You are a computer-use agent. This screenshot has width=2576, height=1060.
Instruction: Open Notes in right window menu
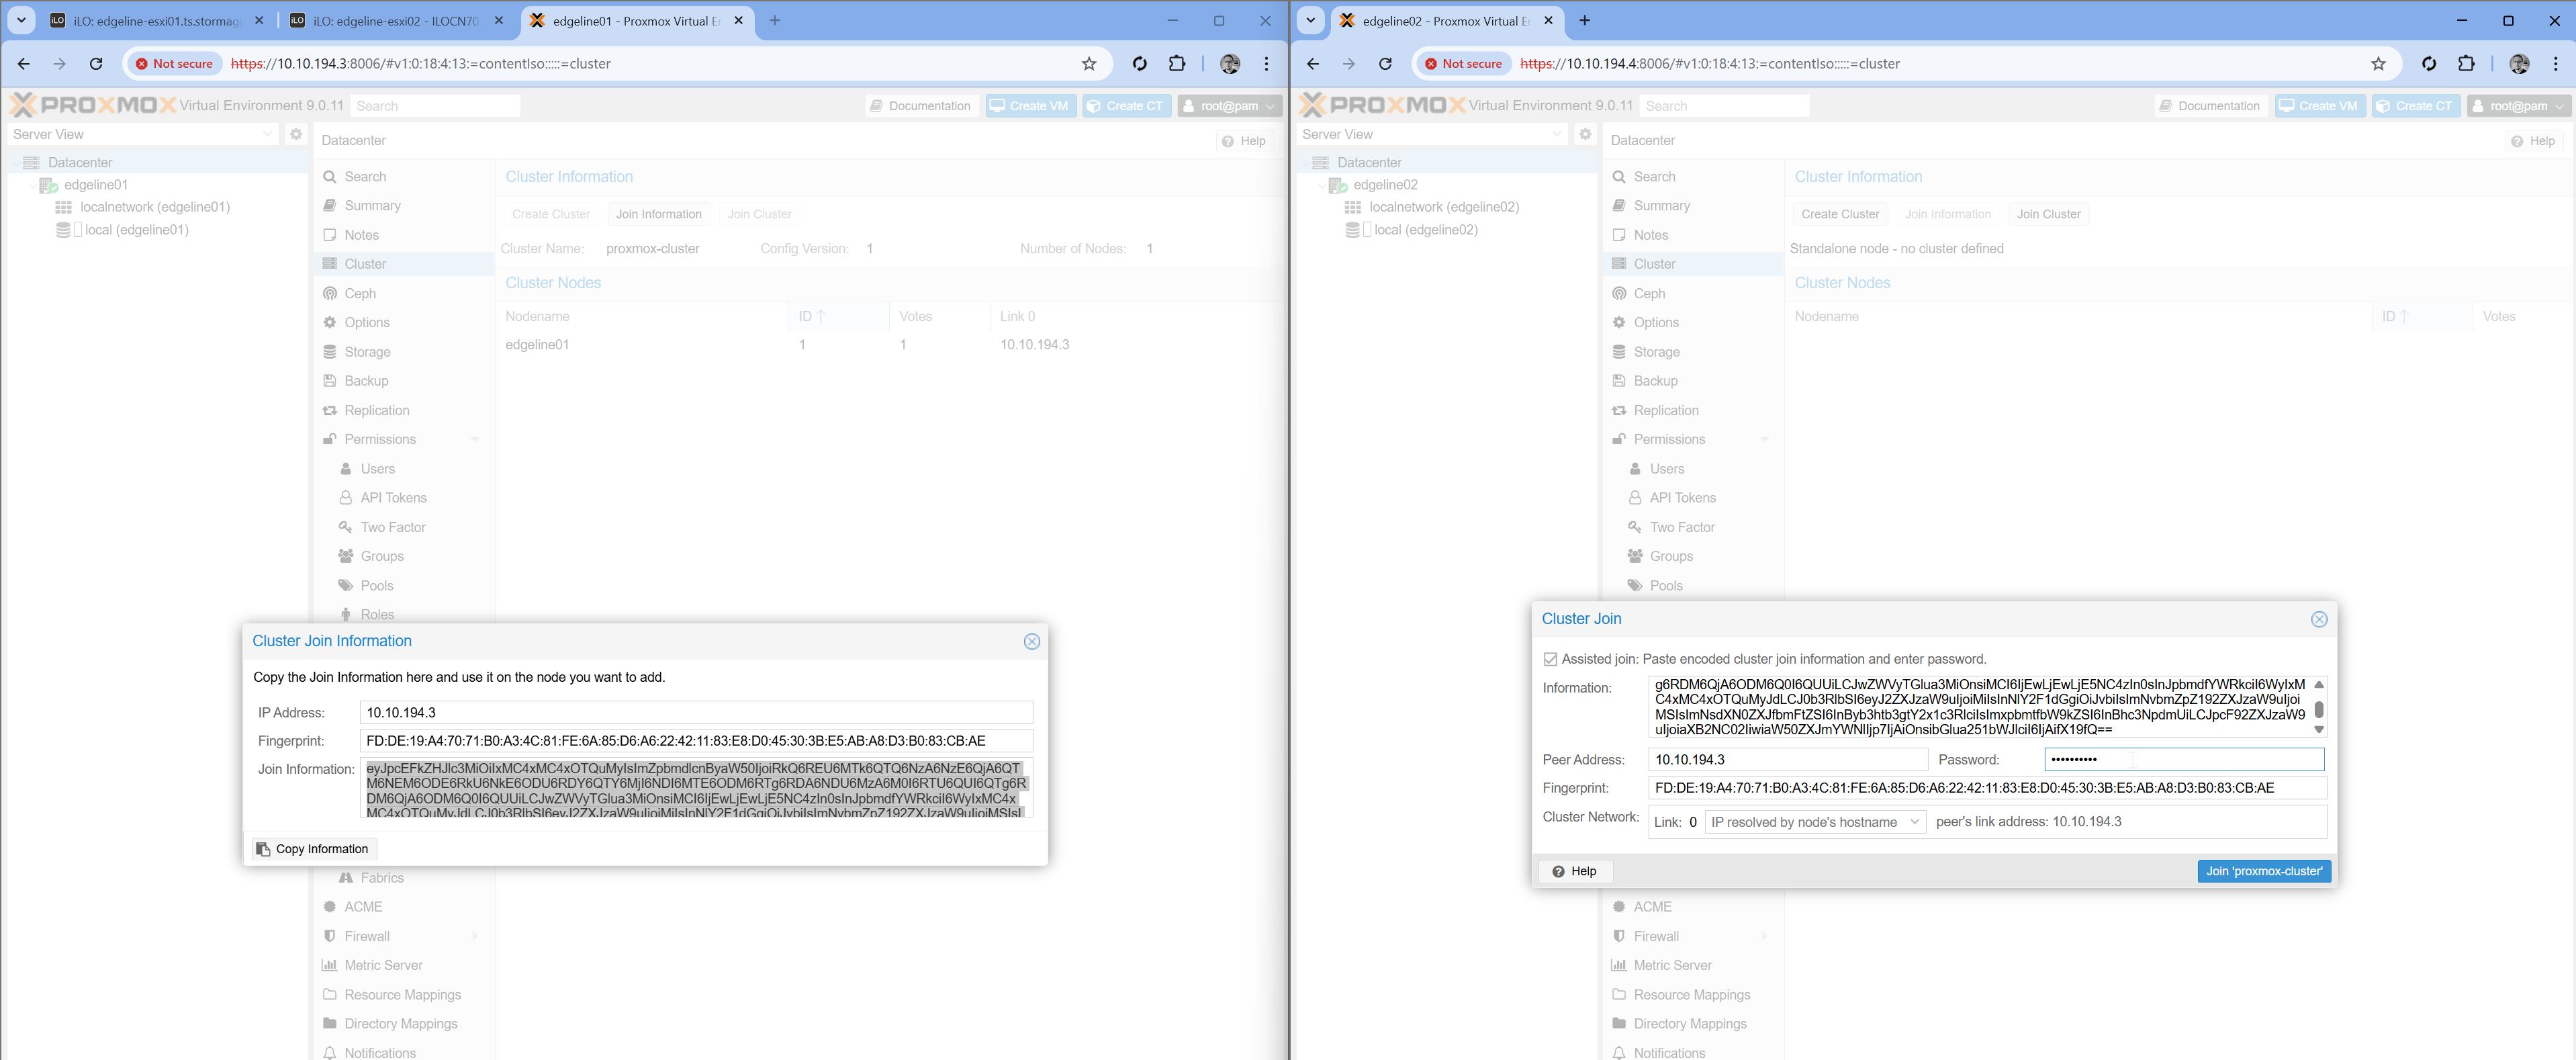click(x=1650, y=235)
